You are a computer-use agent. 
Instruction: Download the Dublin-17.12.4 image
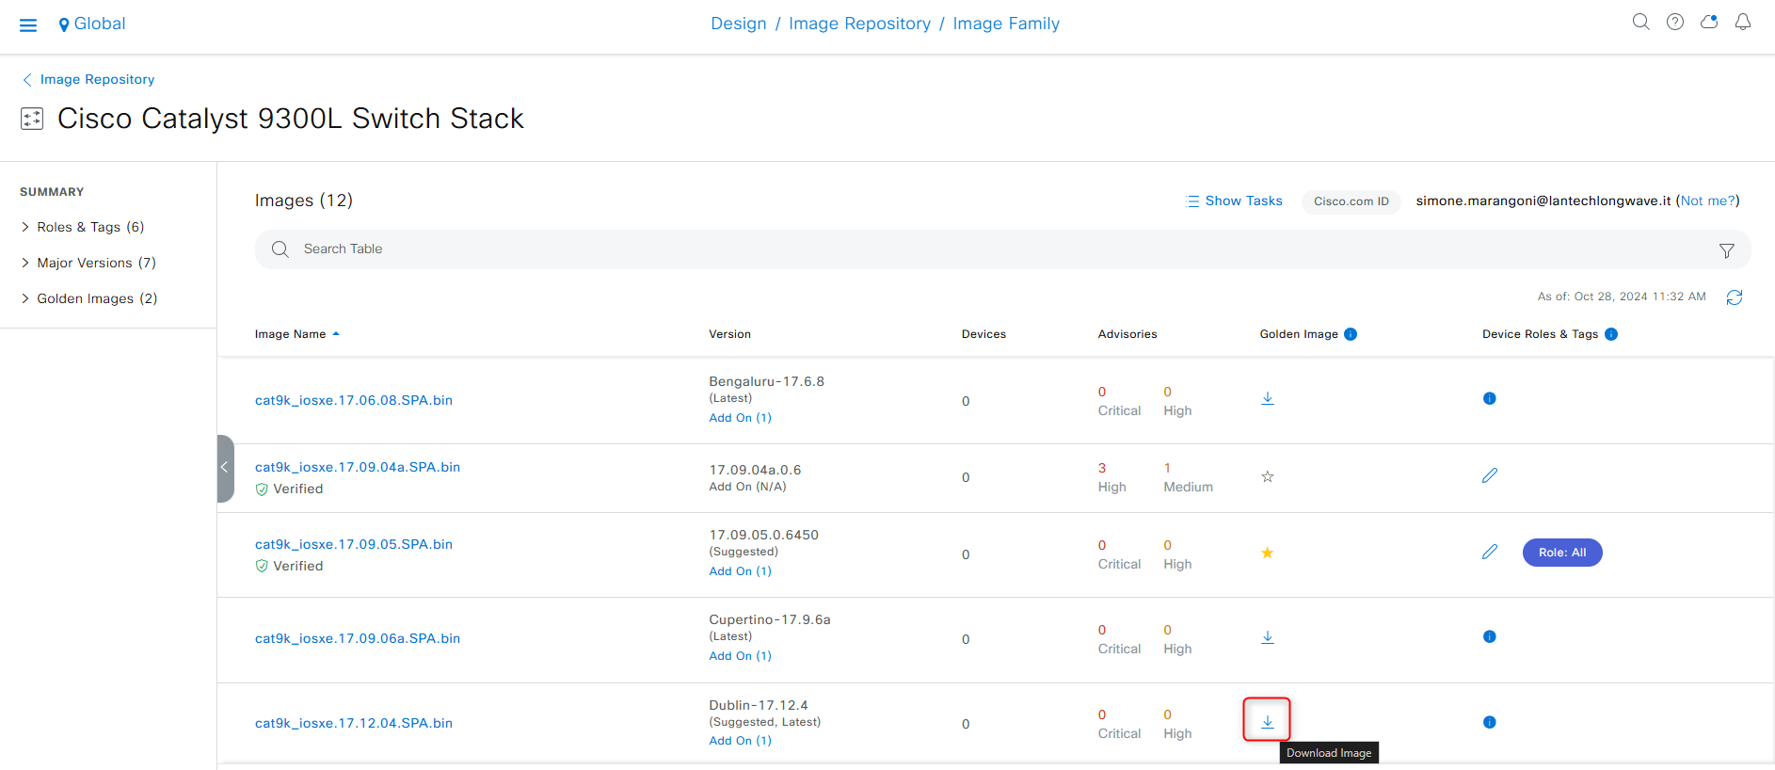pos(1268,721)
